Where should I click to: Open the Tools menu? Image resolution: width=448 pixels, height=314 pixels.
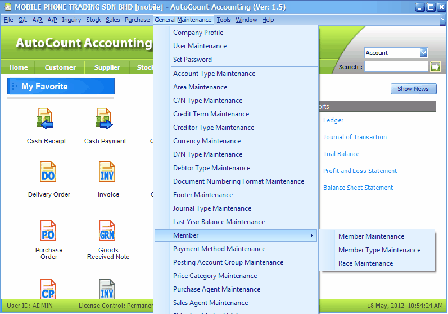[x=223, y=20]
